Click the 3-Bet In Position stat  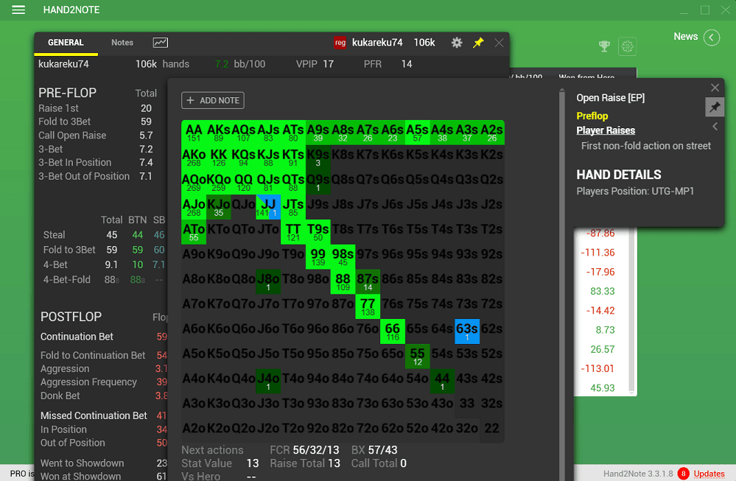point(95,162)
